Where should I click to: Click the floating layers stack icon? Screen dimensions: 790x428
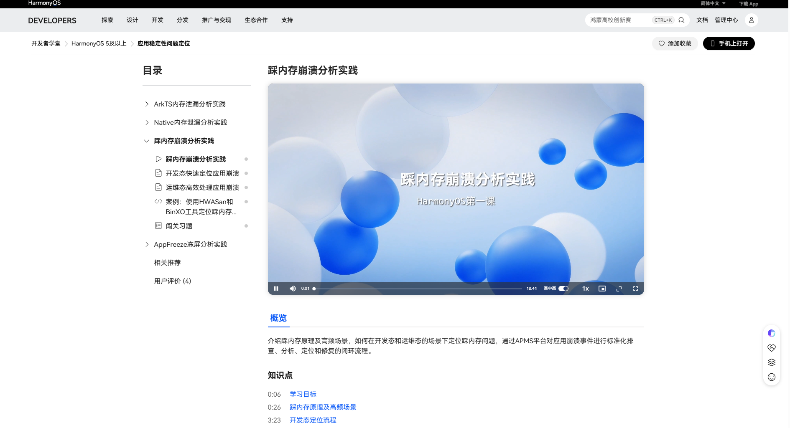[772, 362]
